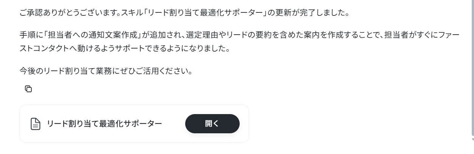Click the line starting with ストコンタクトへ動ける
Viewport: 474px width, 154px height.
(124, 50)
